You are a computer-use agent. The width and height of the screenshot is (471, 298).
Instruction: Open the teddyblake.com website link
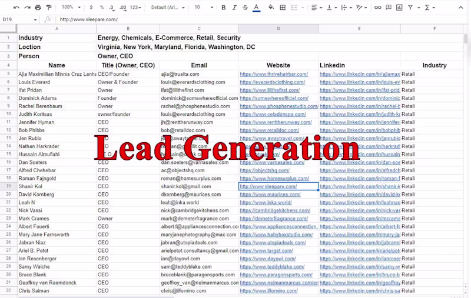point(272,266)
